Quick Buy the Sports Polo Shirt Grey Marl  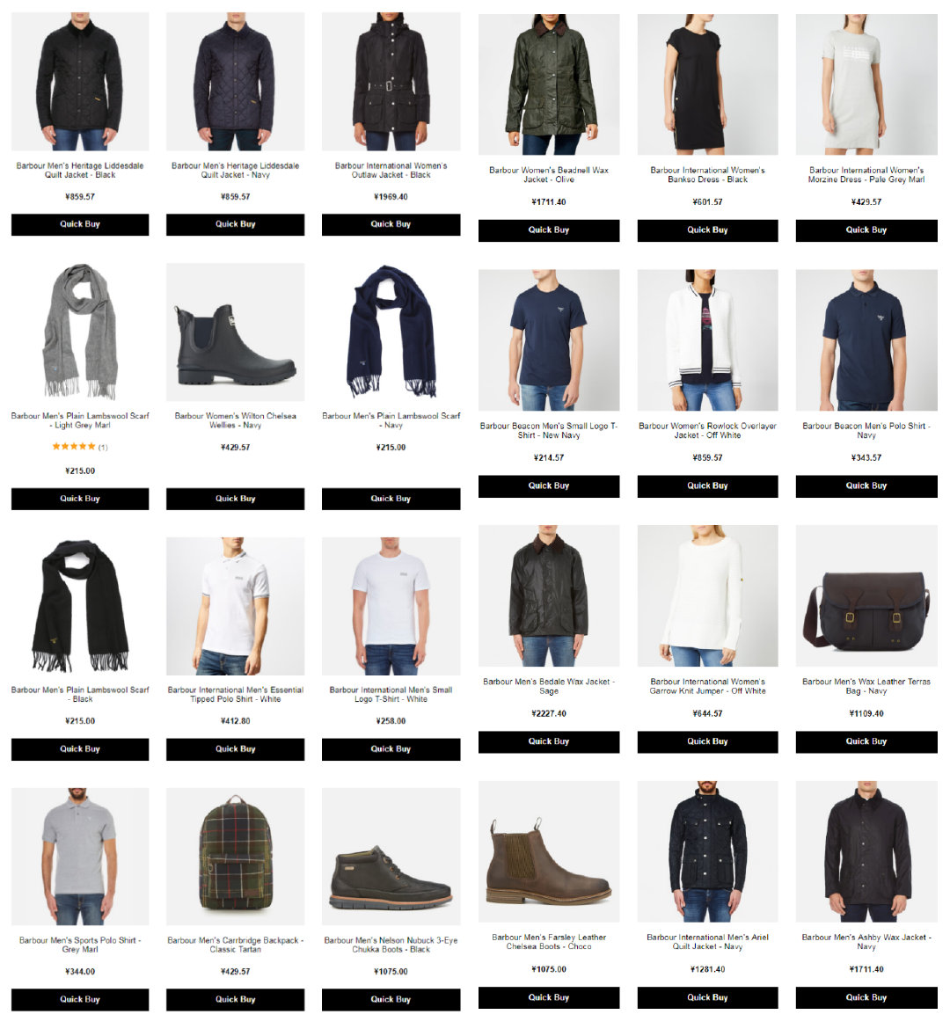point(80,999)
